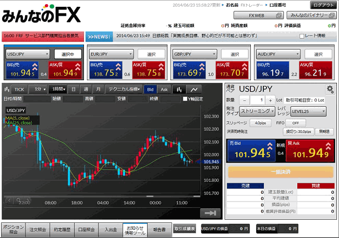Click the スリッページ 4.0pips setting
This screenshot has width=339, height=238.
coord(260,123)
